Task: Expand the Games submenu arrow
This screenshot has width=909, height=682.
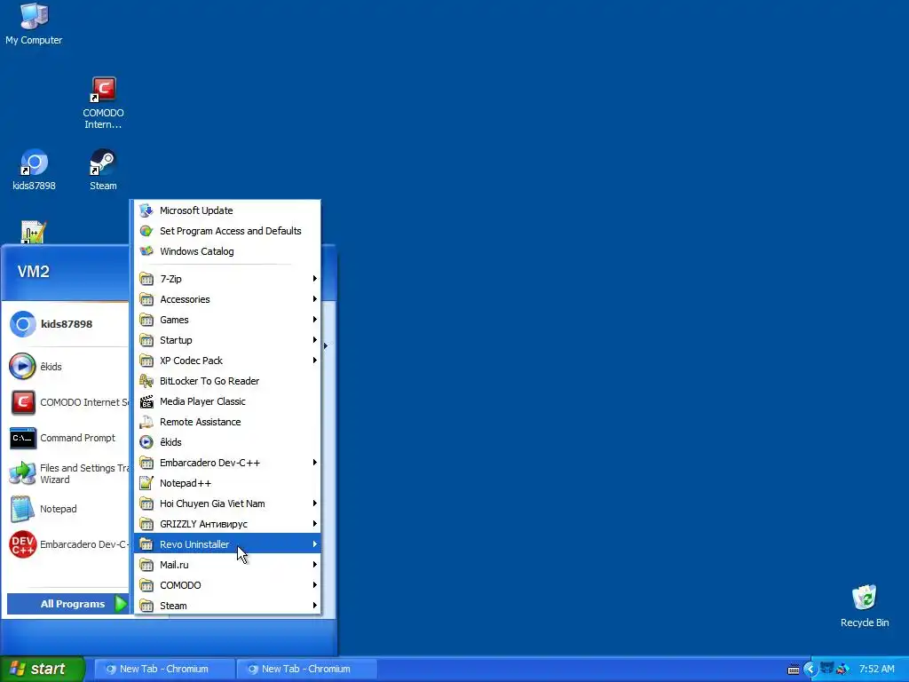Action: pos(315,320)
